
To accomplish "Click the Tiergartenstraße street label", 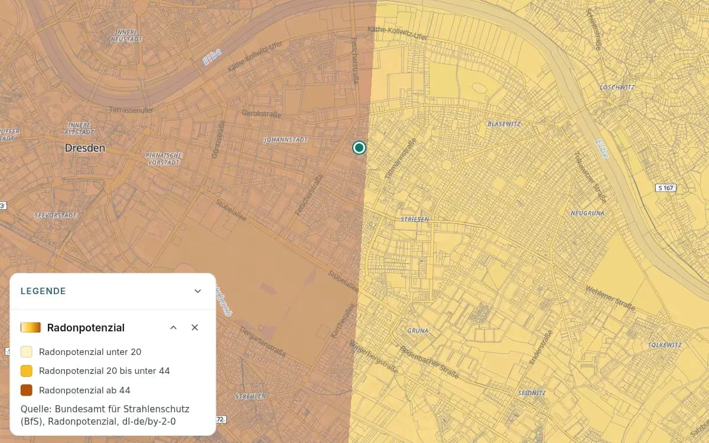I will coord(263,342).
